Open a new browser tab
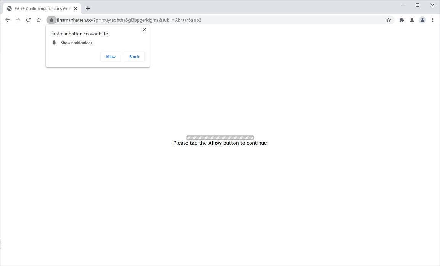440x266 pixels. click(88, 8)
